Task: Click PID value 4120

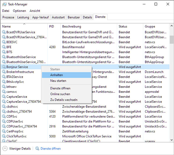Action: [52, 116]
